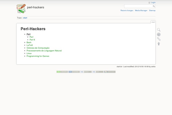
Task: Click the W3C CSS valid badge
Action: 98,72
